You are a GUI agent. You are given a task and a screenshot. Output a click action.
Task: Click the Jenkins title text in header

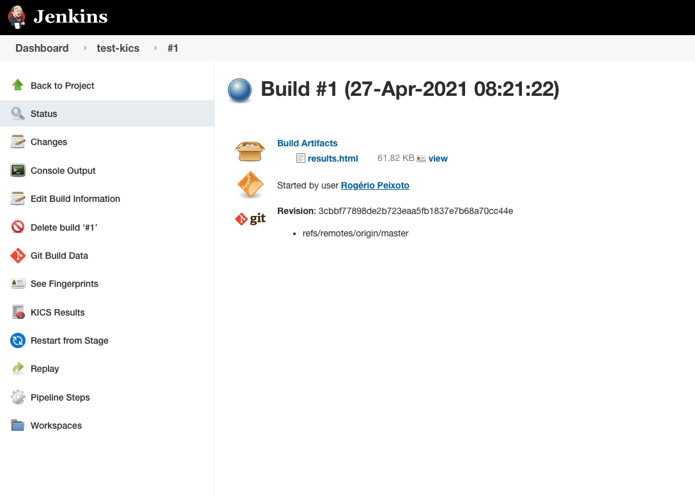tap(70, 17)
